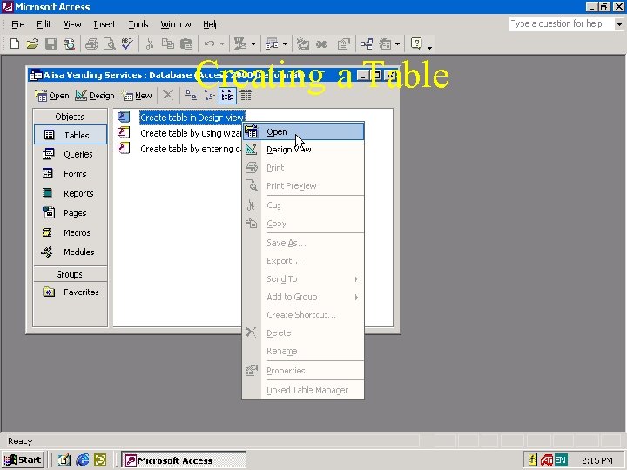Click the Script Editor toolbar icon
The image size is (627, 470).
[321, 44]
